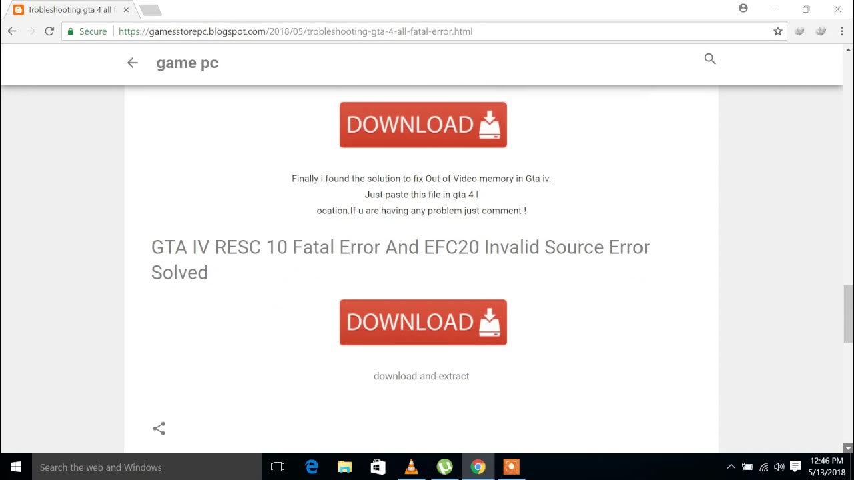
Task: Open the Windows Start menu
Action: (16, 467)
